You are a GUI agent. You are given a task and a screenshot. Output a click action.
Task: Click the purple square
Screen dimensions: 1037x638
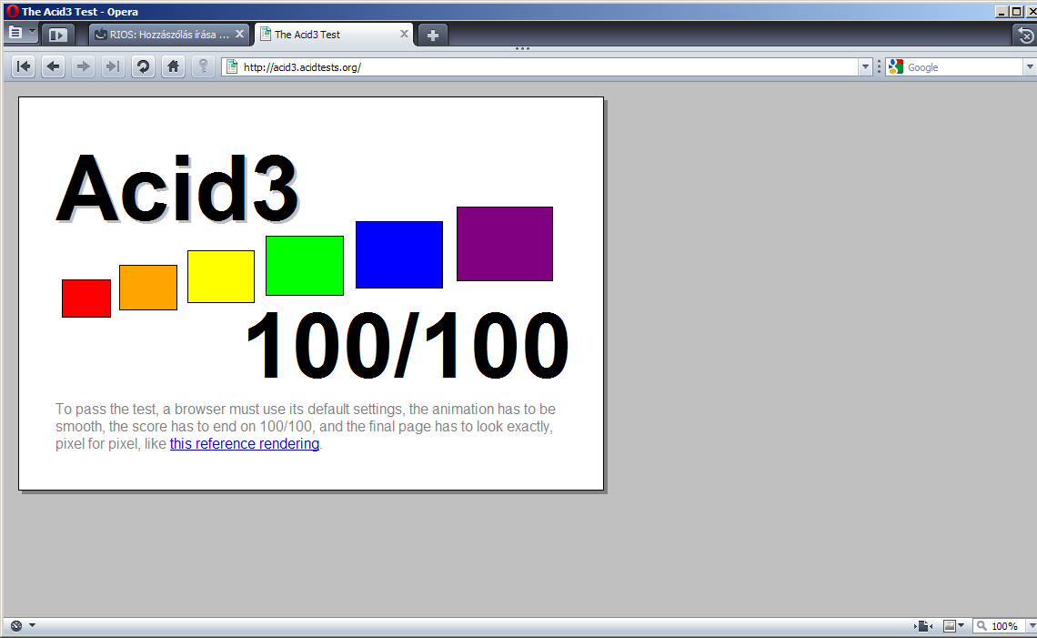(505, 244)
